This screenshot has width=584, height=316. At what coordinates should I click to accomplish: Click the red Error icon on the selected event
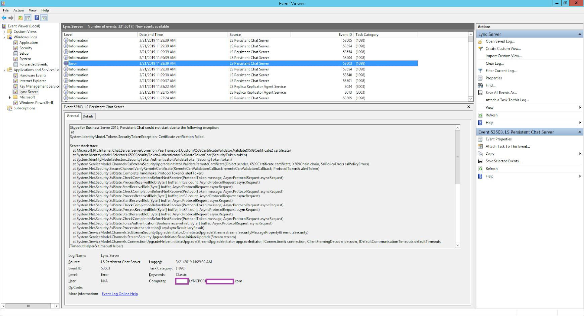[x=66, y=63]
